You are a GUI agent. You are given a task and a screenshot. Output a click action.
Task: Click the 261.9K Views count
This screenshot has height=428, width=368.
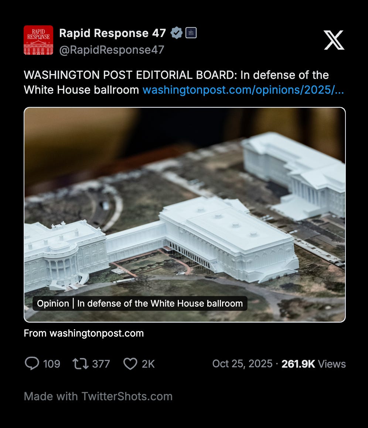click(x=314, y=364)
